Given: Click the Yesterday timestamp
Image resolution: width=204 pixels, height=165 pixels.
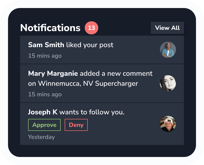Looking at the screenshot, I should [41, 137].
